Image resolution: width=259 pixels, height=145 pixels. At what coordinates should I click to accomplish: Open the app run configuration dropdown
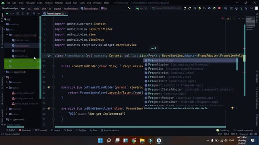141,8
